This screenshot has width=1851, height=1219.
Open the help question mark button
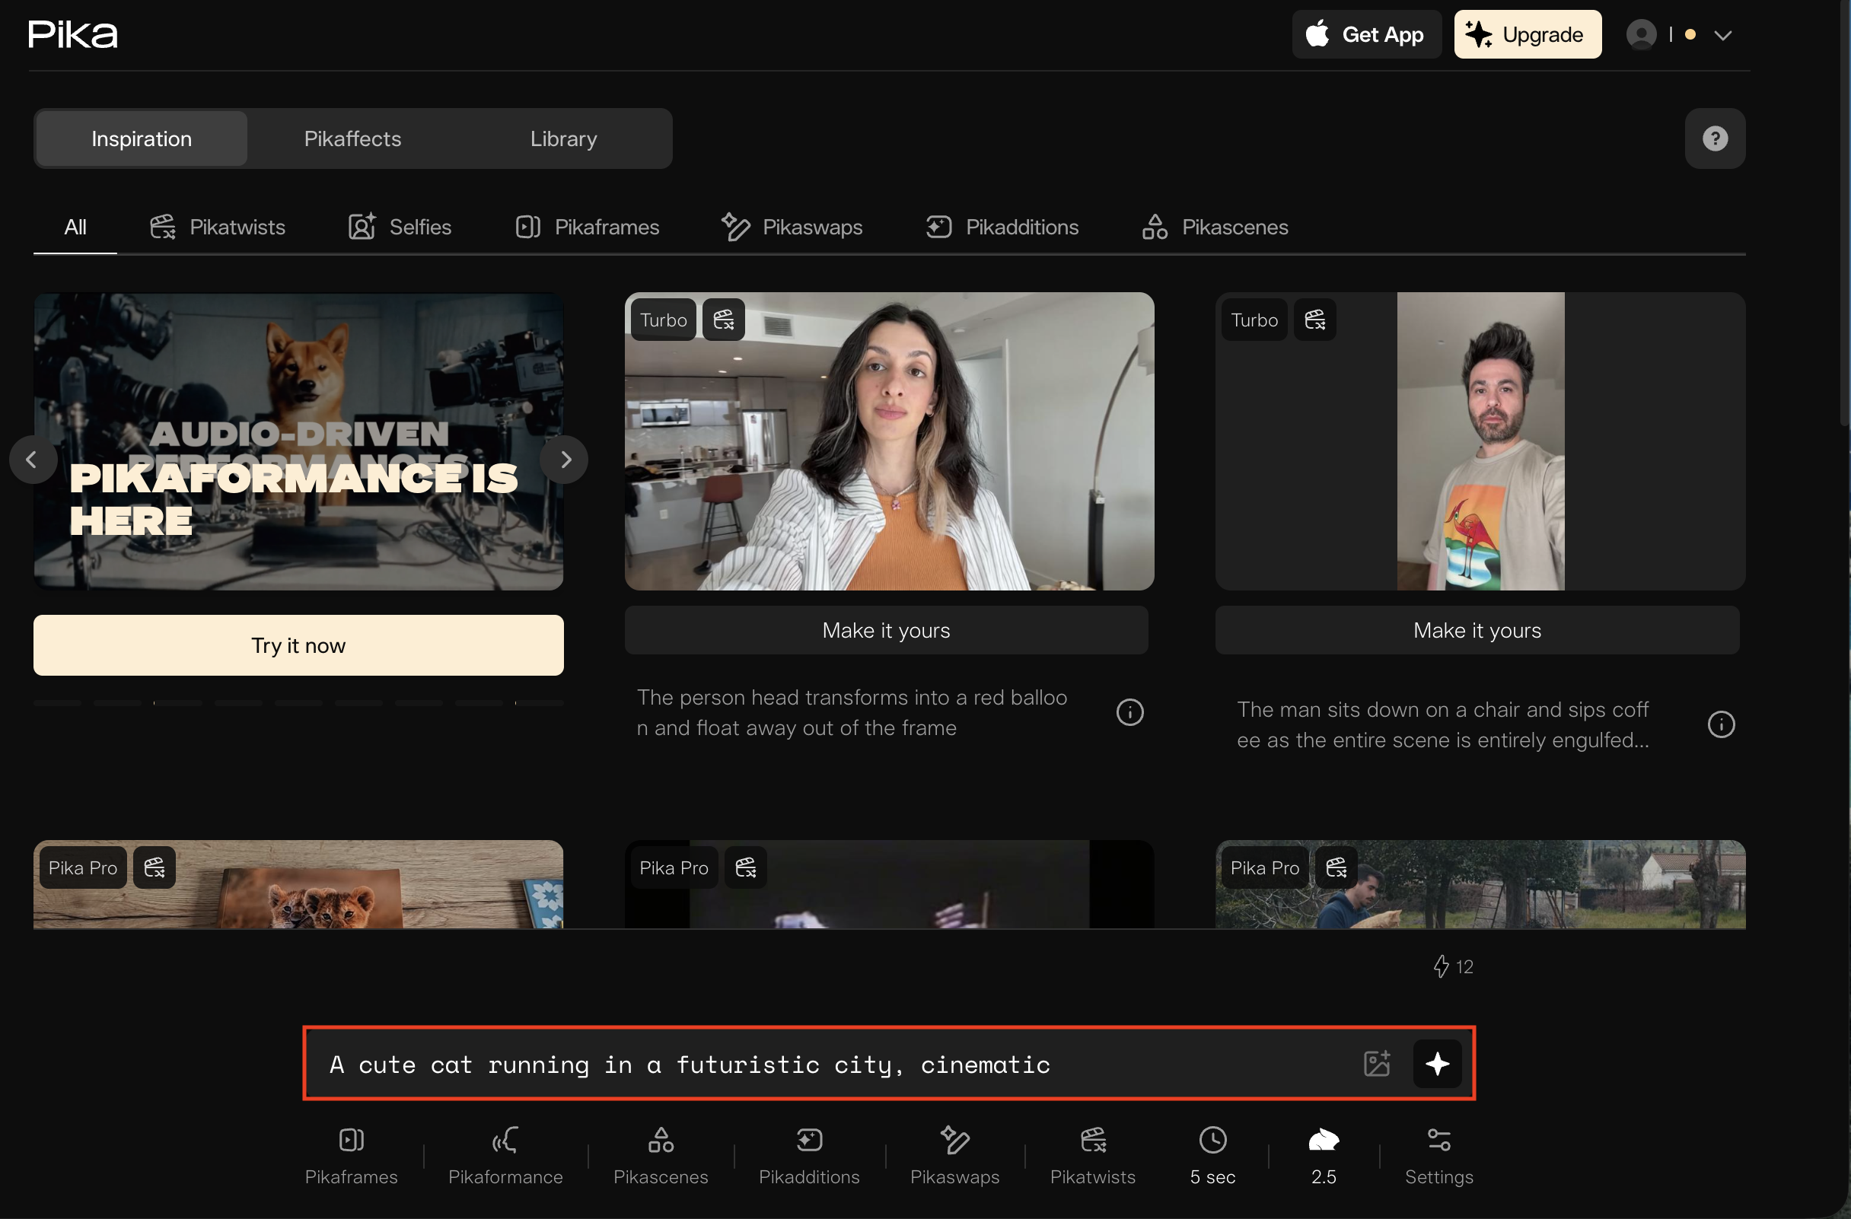coord(1714,138)
